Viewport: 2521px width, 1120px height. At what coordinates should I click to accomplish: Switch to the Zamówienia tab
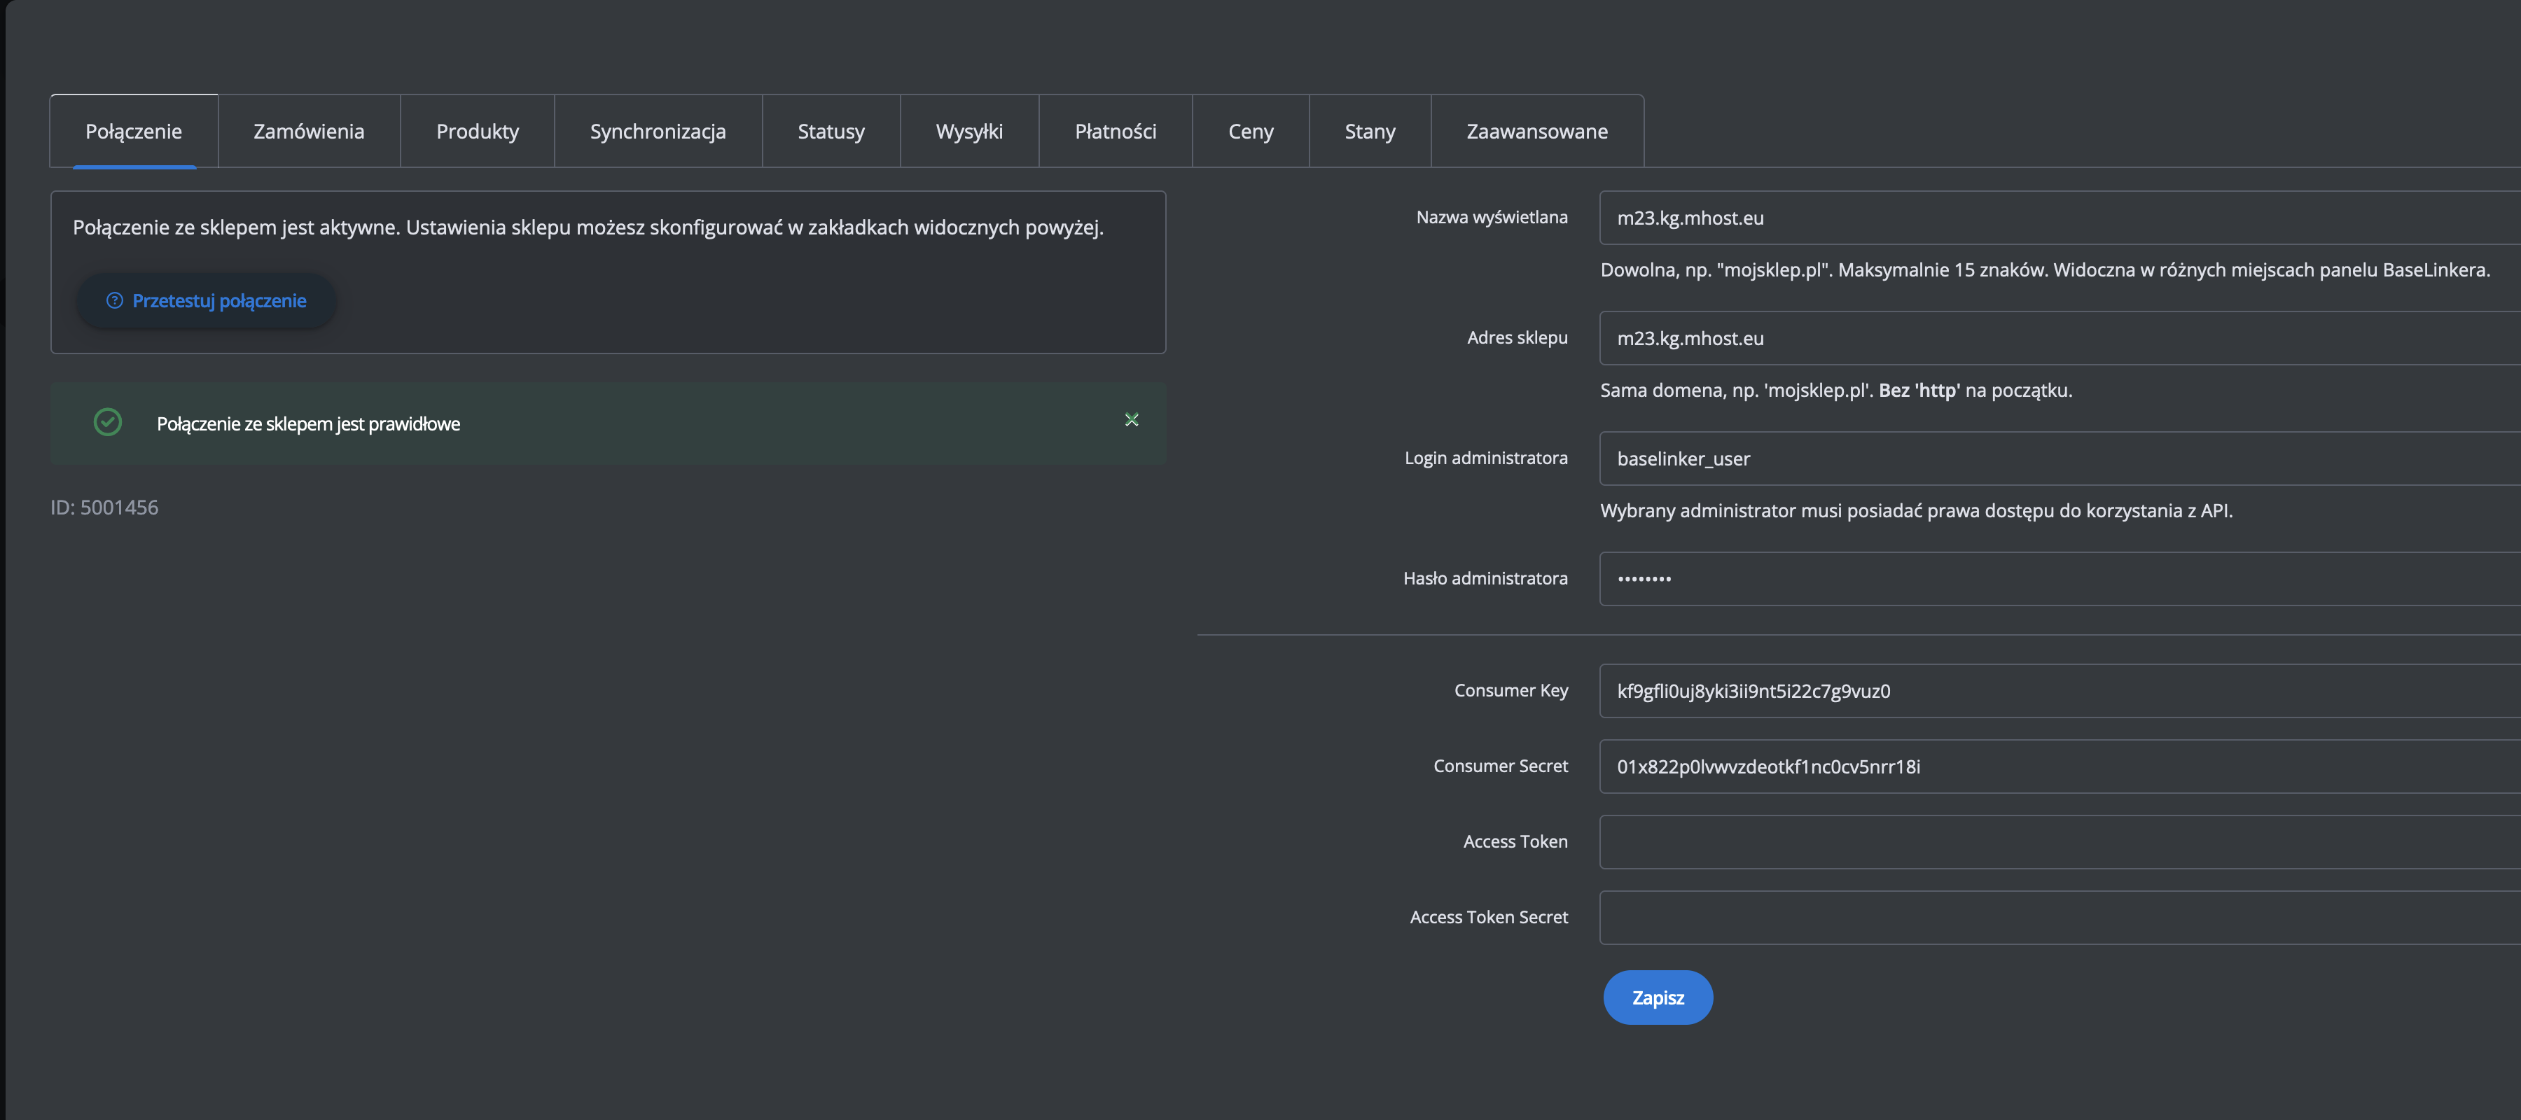click(x=308, y=131)
